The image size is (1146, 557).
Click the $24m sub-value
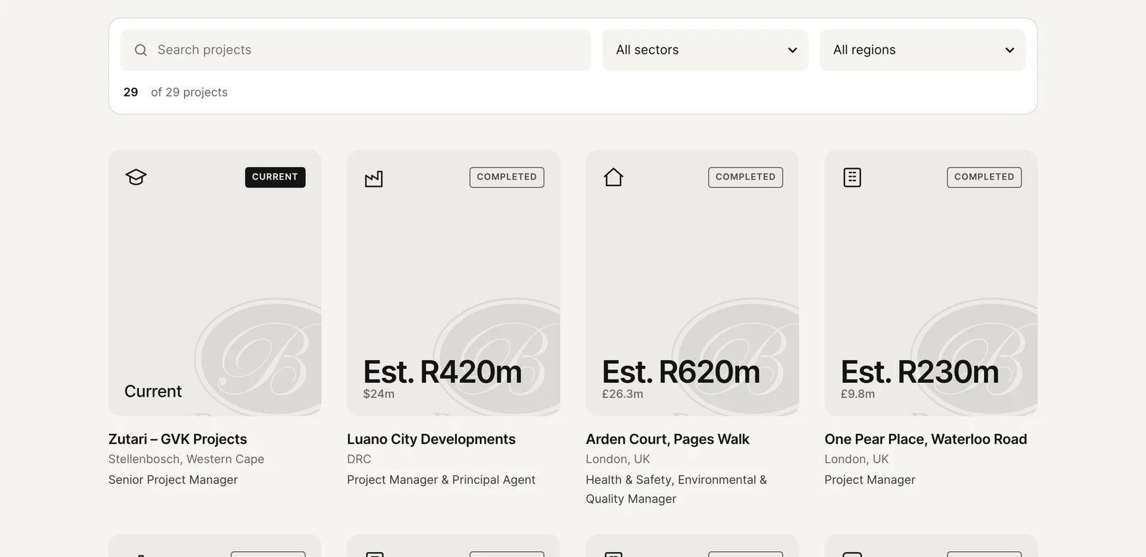[379, 394]
